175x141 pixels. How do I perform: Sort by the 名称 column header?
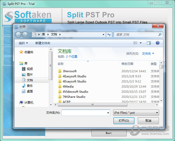tap(88, 64)
